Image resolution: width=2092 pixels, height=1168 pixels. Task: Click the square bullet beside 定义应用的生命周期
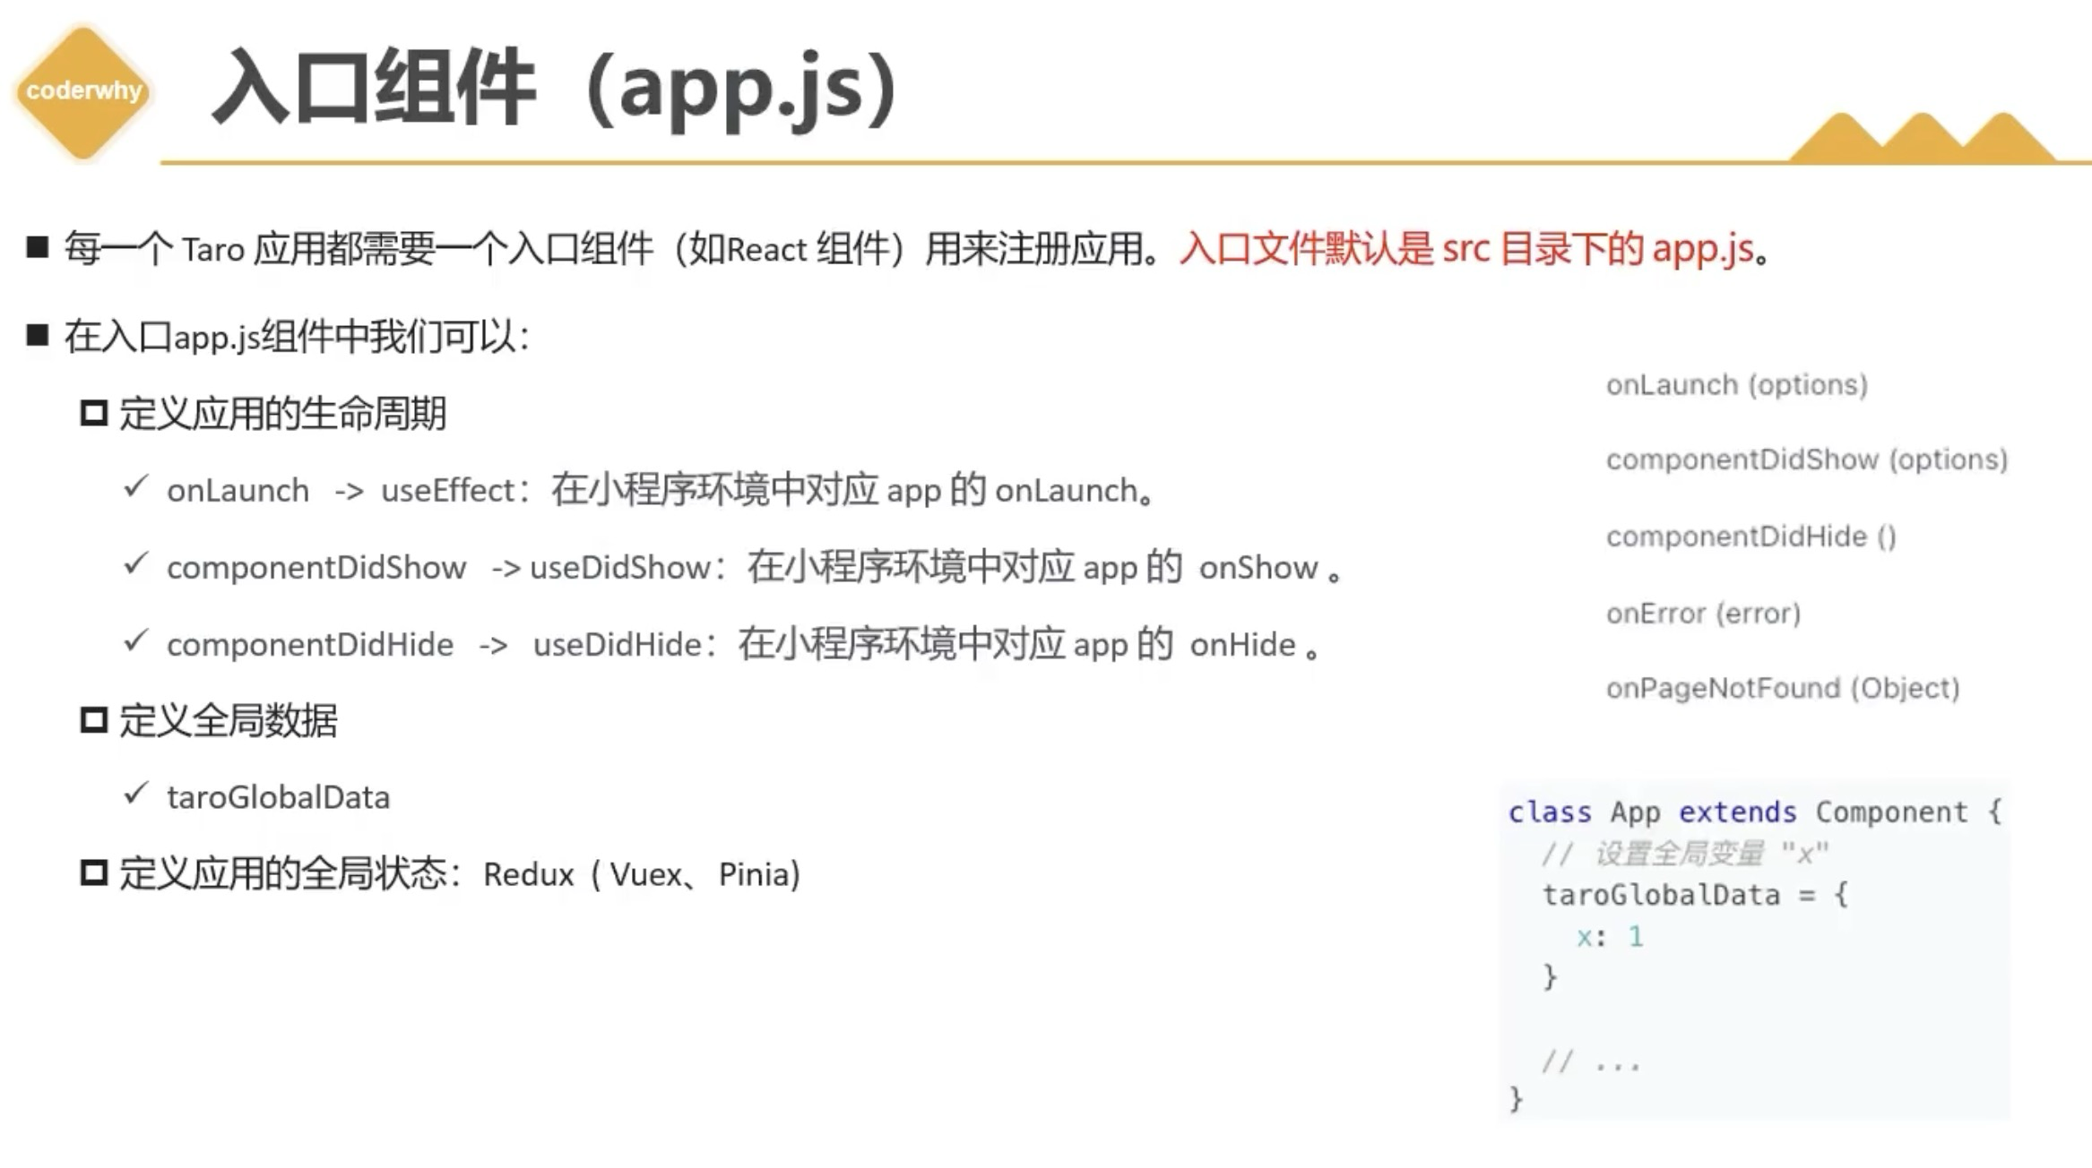click(94, 414)
